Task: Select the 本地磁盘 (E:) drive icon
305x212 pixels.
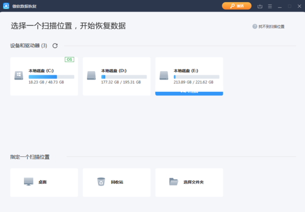Action: 164,76
